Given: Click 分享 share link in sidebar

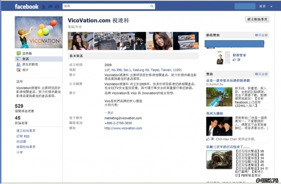Looking at the screenshot, I should point(20,152).
